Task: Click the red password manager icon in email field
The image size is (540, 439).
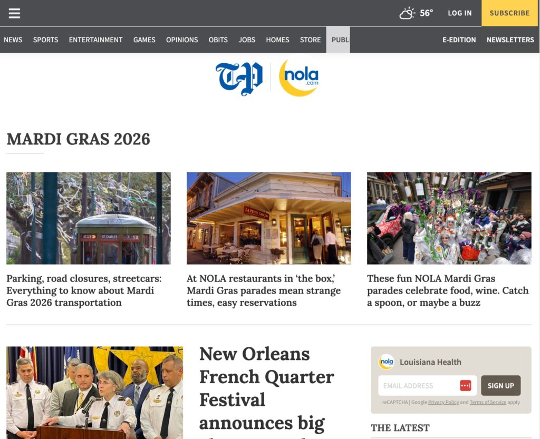Action: 465,386
